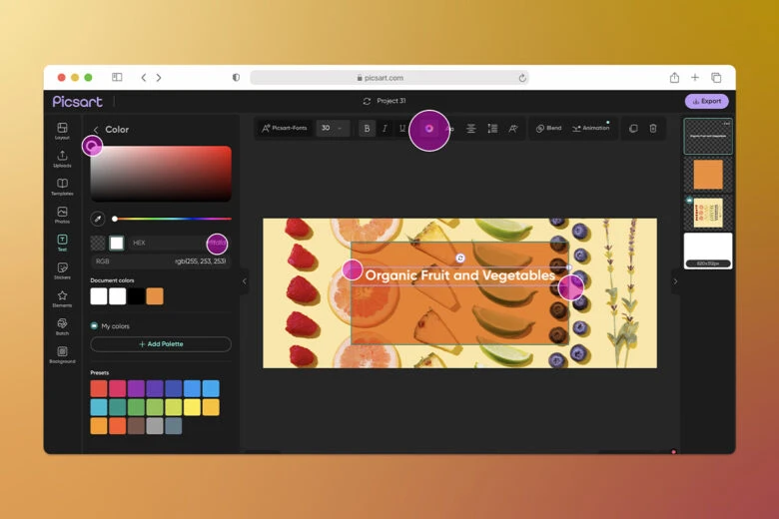Select the black document color

[136, 296]
